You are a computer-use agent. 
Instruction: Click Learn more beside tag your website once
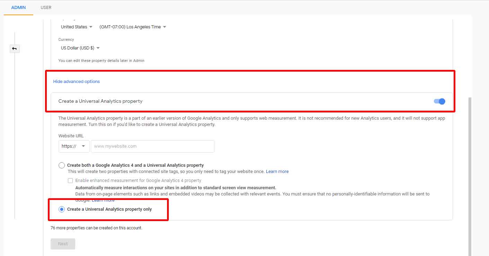pyautogui.click(x=277, y=172)
